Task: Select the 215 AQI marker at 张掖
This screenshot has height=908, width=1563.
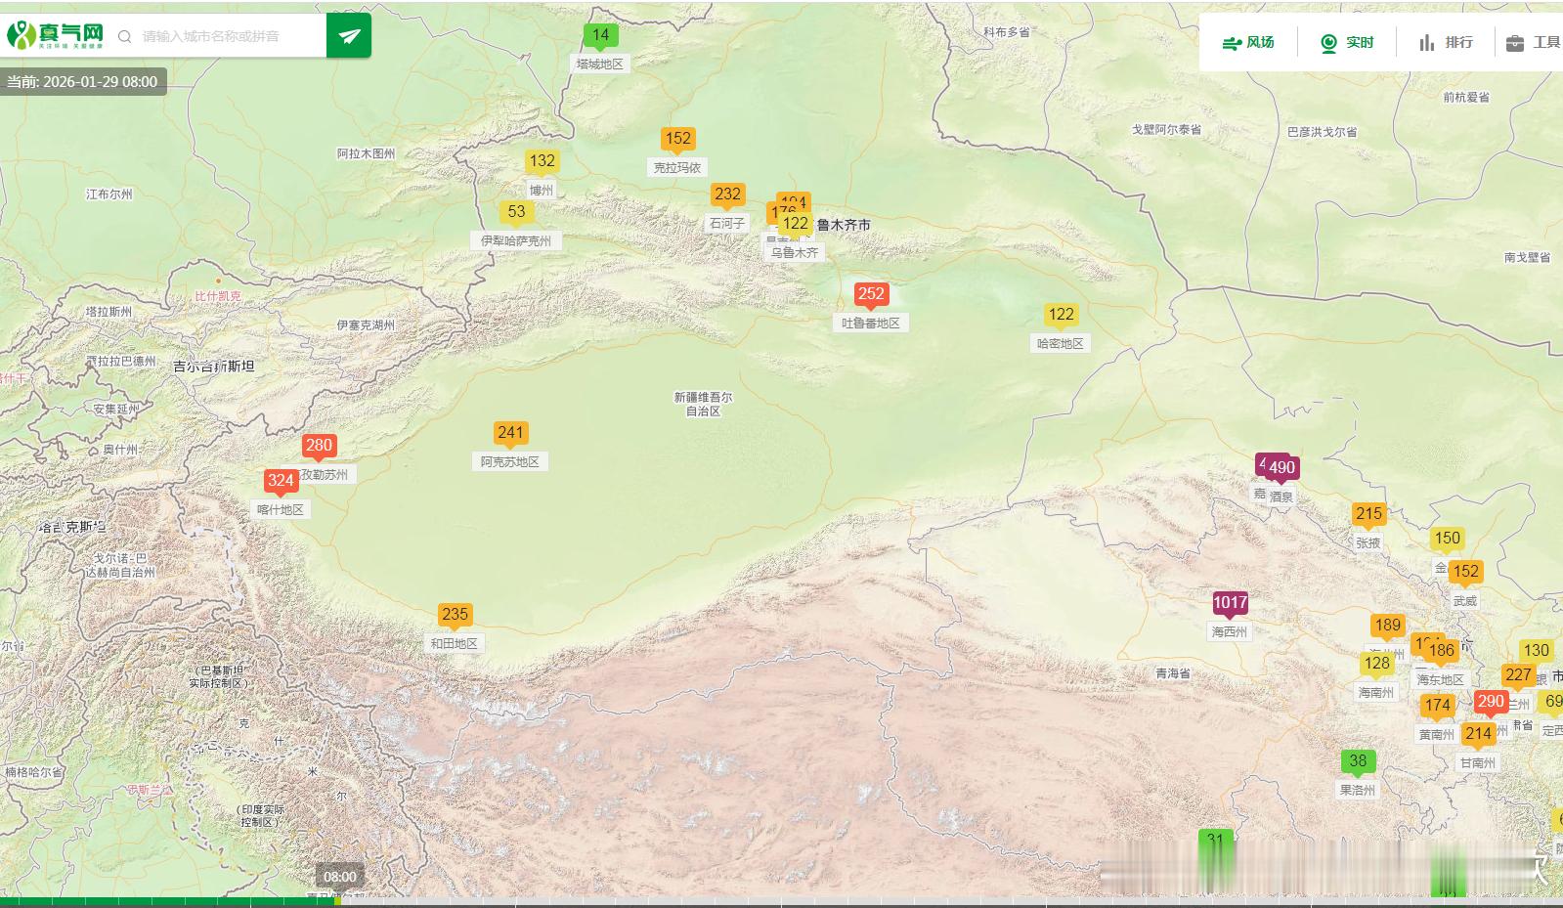Action: coord(1368,514)
